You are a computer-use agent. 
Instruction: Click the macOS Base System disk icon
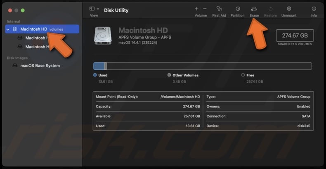14,66
